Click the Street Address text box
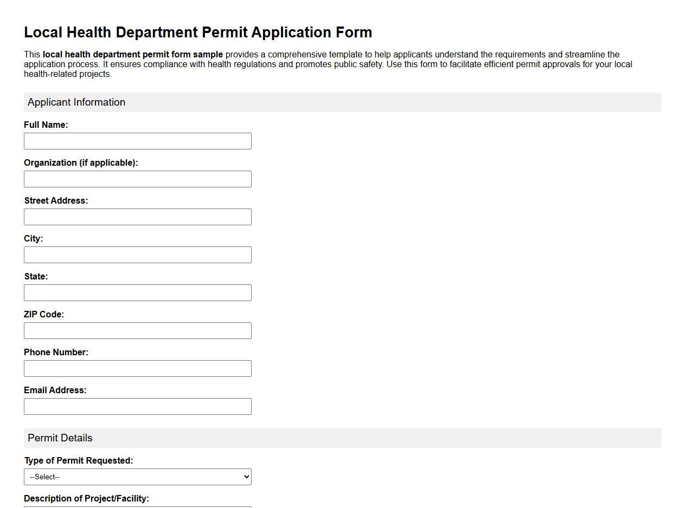685x508 pixels. coord(137,217)
